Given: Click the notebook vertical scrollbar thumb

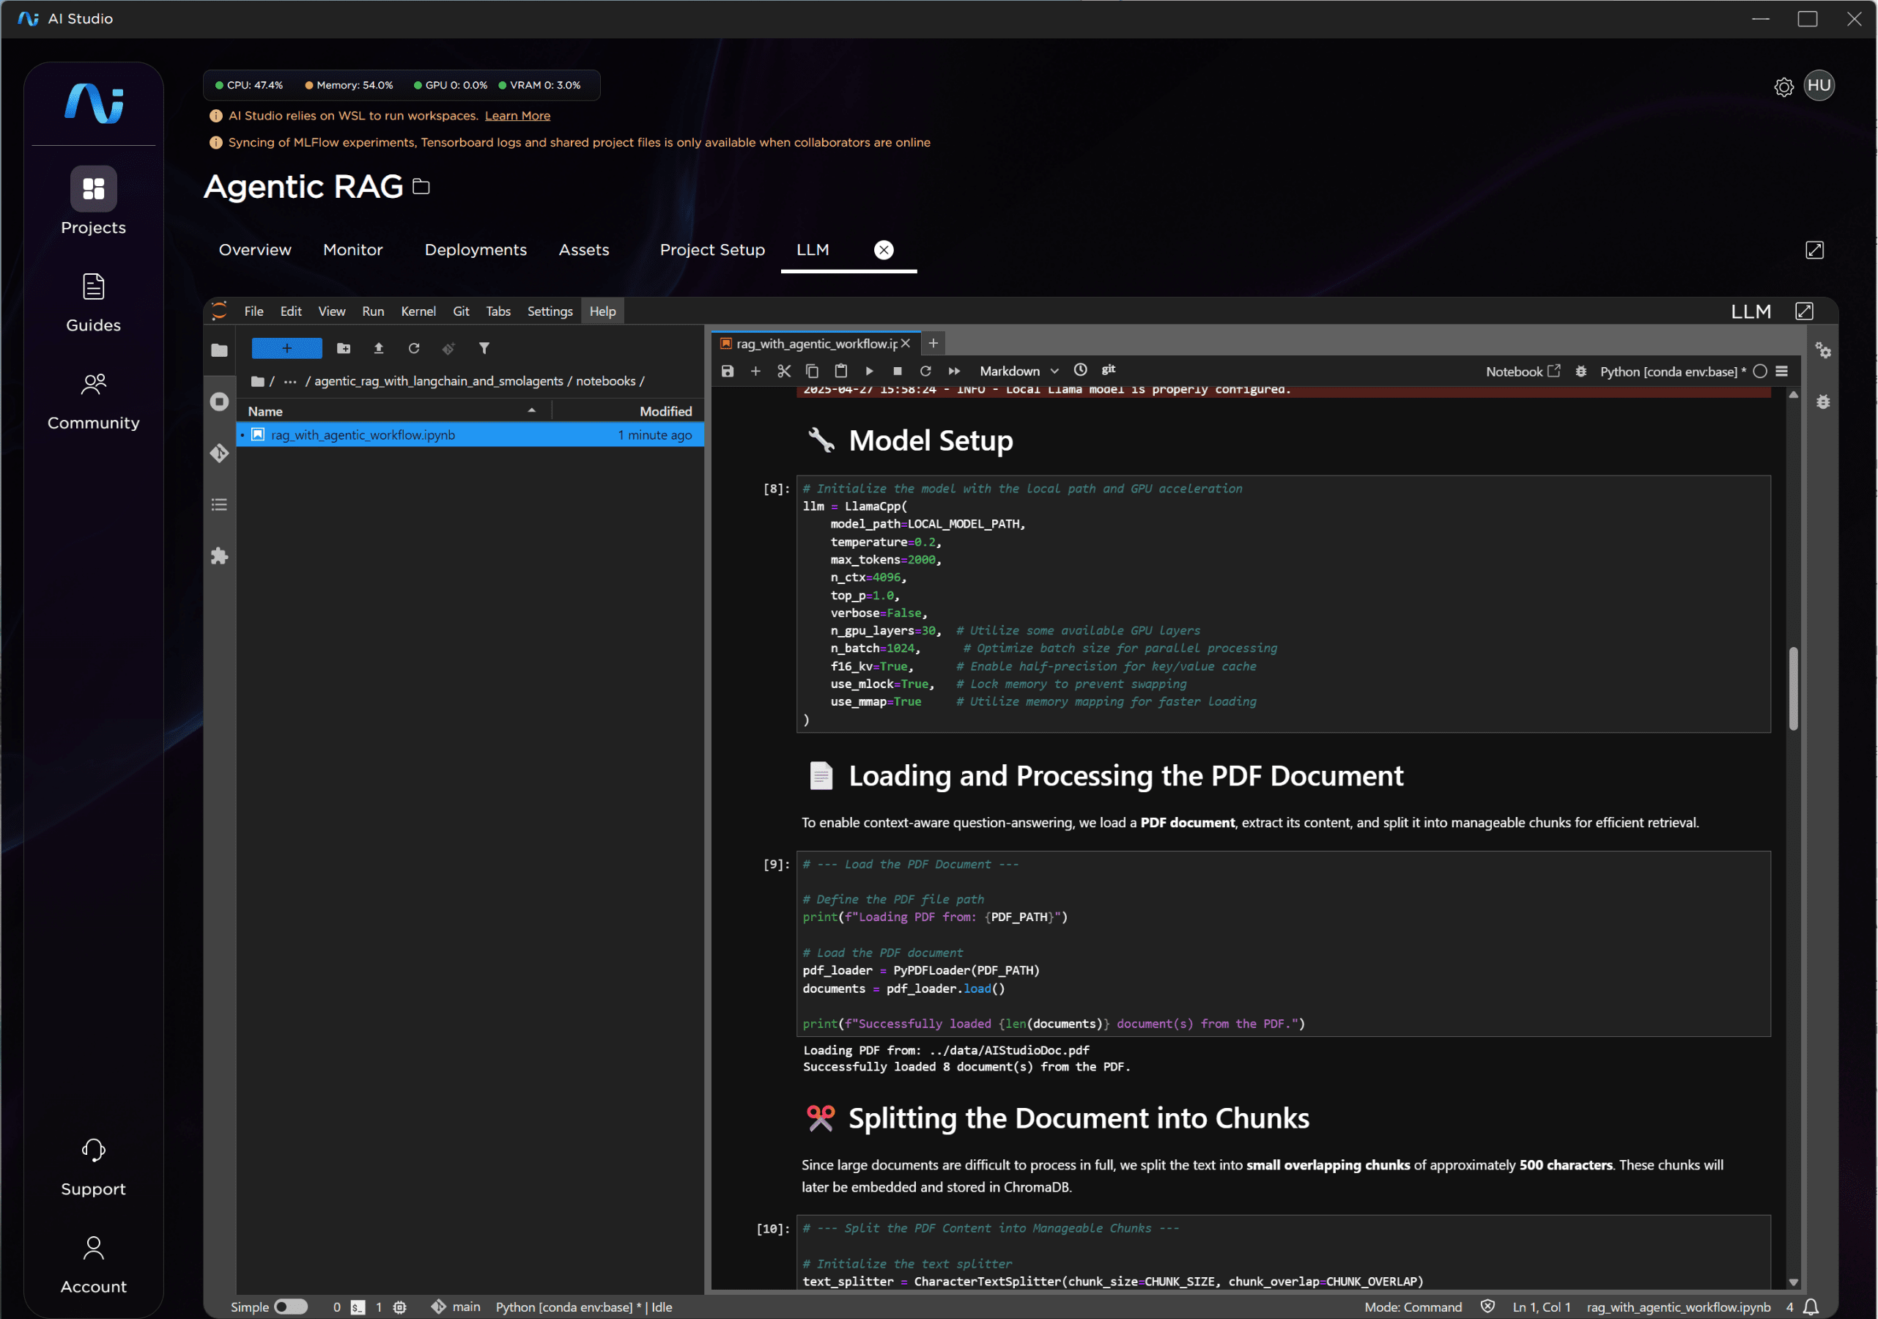Looking at the screenshot, I should point(1793,687).
